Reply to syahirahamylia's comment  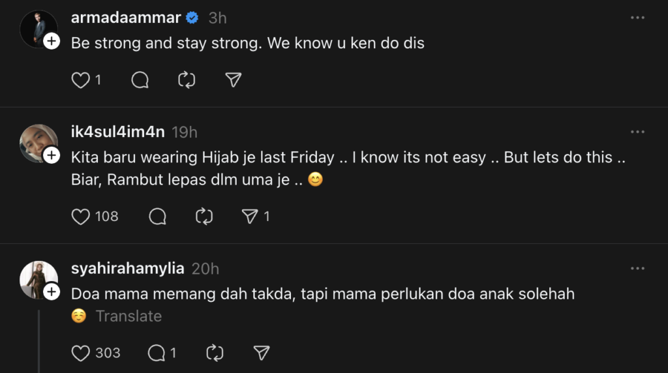tap(157, 353)
